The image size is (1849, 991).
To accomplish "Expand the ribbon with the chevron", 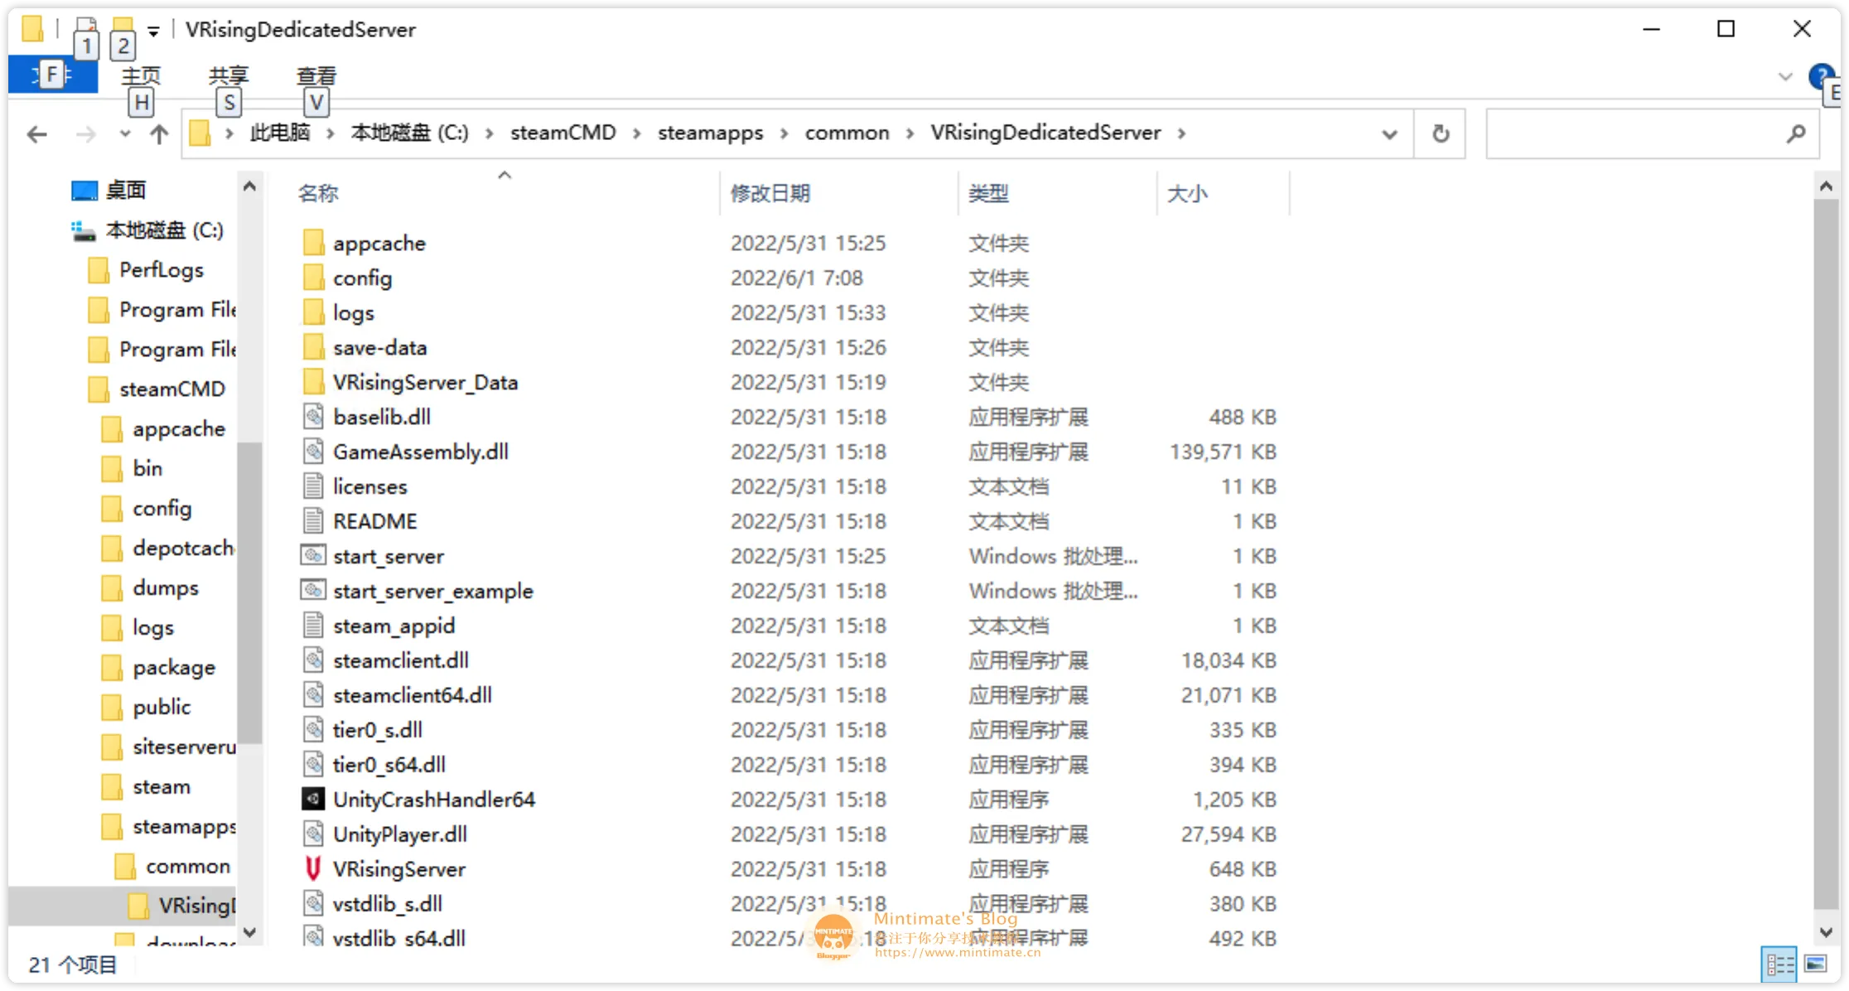I will coord(1784,77).
